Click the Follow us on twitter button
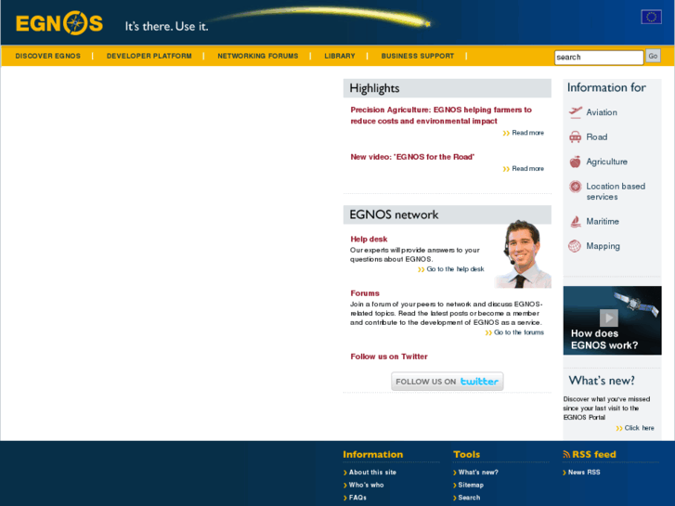Viewport: 675px width, 506px height. pyautogui.click(x=448, y=382)
